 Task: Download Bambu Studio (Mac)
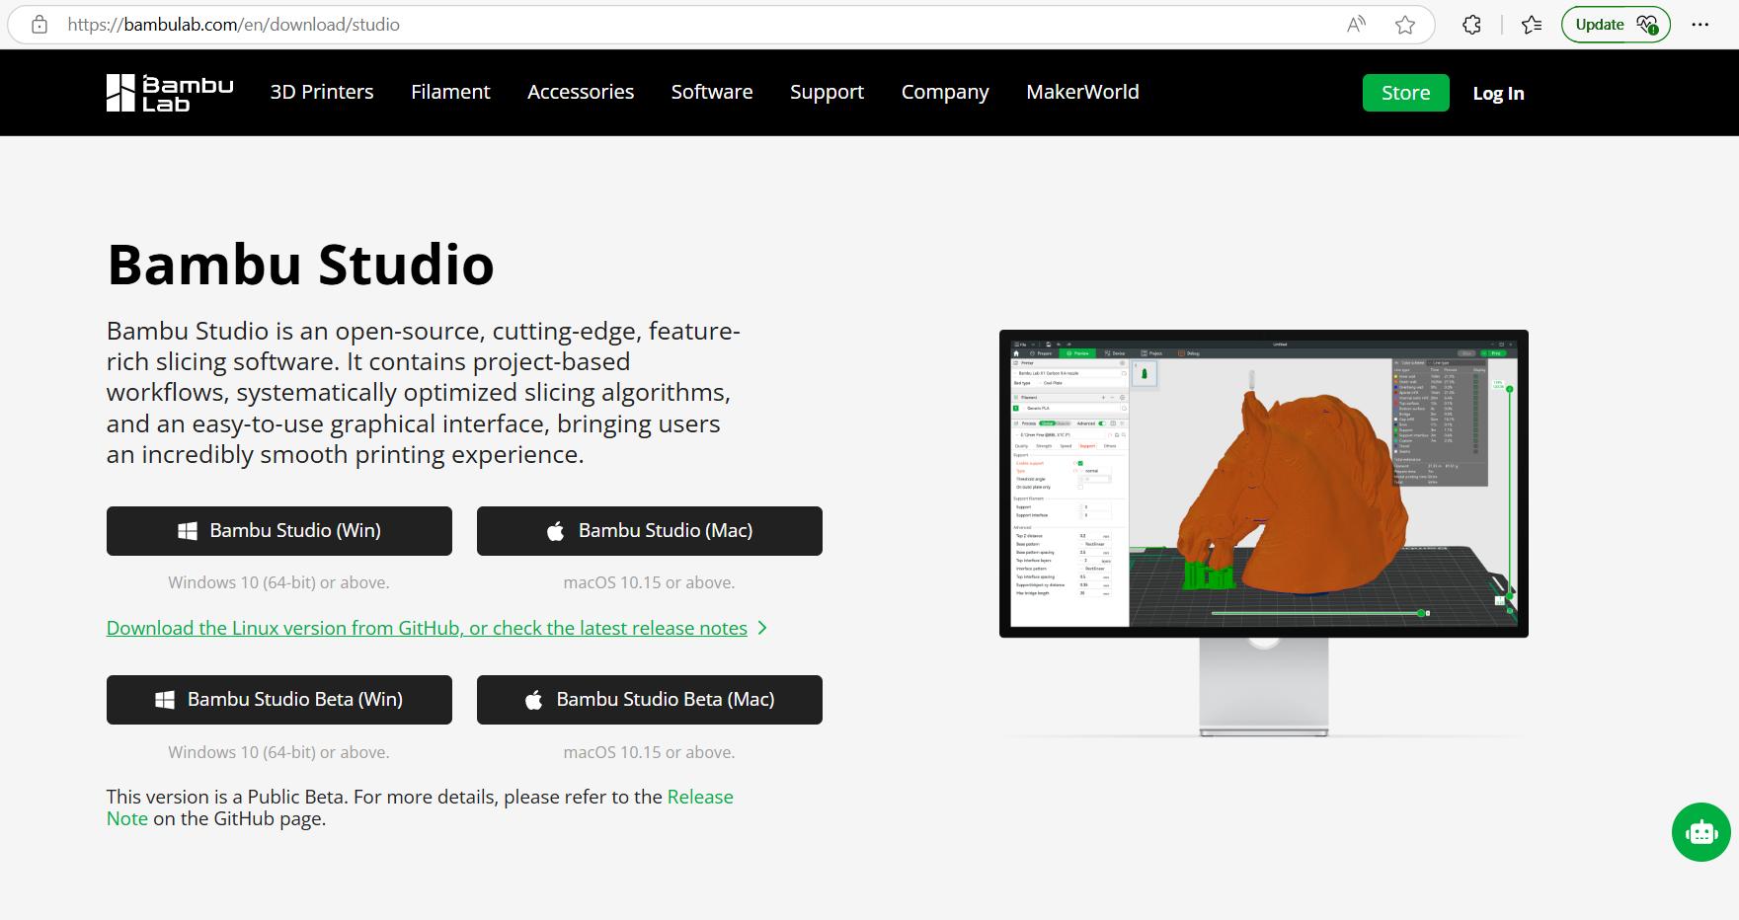pos(650,531)
